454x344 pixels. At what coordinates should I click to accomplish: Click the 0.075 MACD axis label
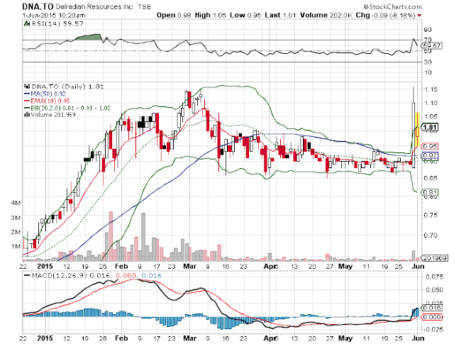point(434,277)
